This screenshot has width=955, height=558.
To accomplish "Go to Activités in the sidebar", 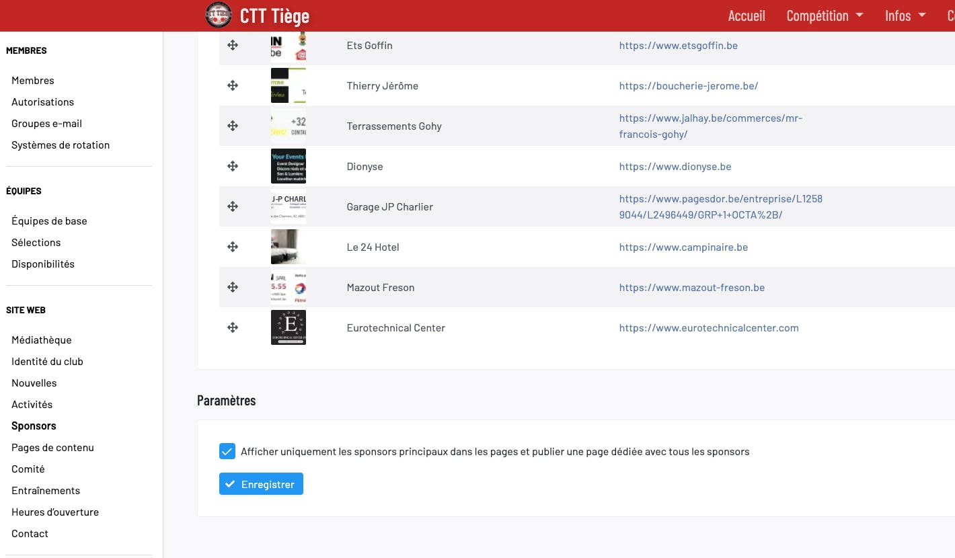I will pyautogui.click(x=32, y=405).
